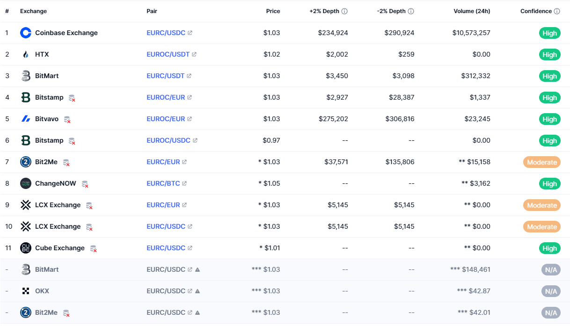Click the High confidence badge for Coinbase Exchange
570x326 pixels.
pyautogui.click(x=549, y=33)
